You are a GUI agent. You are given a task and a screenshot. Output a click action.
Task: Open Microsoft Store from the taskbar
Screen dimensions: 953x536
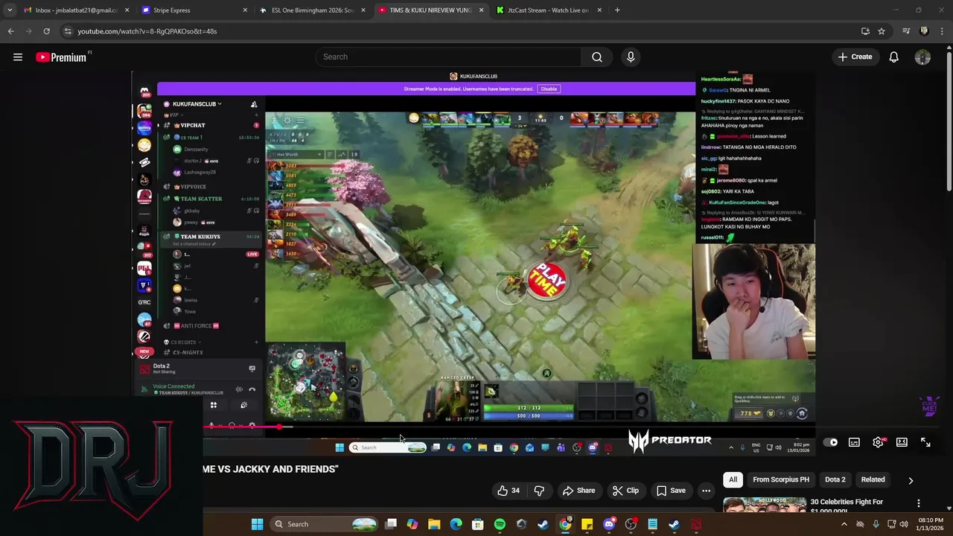[x=478, y=524]
